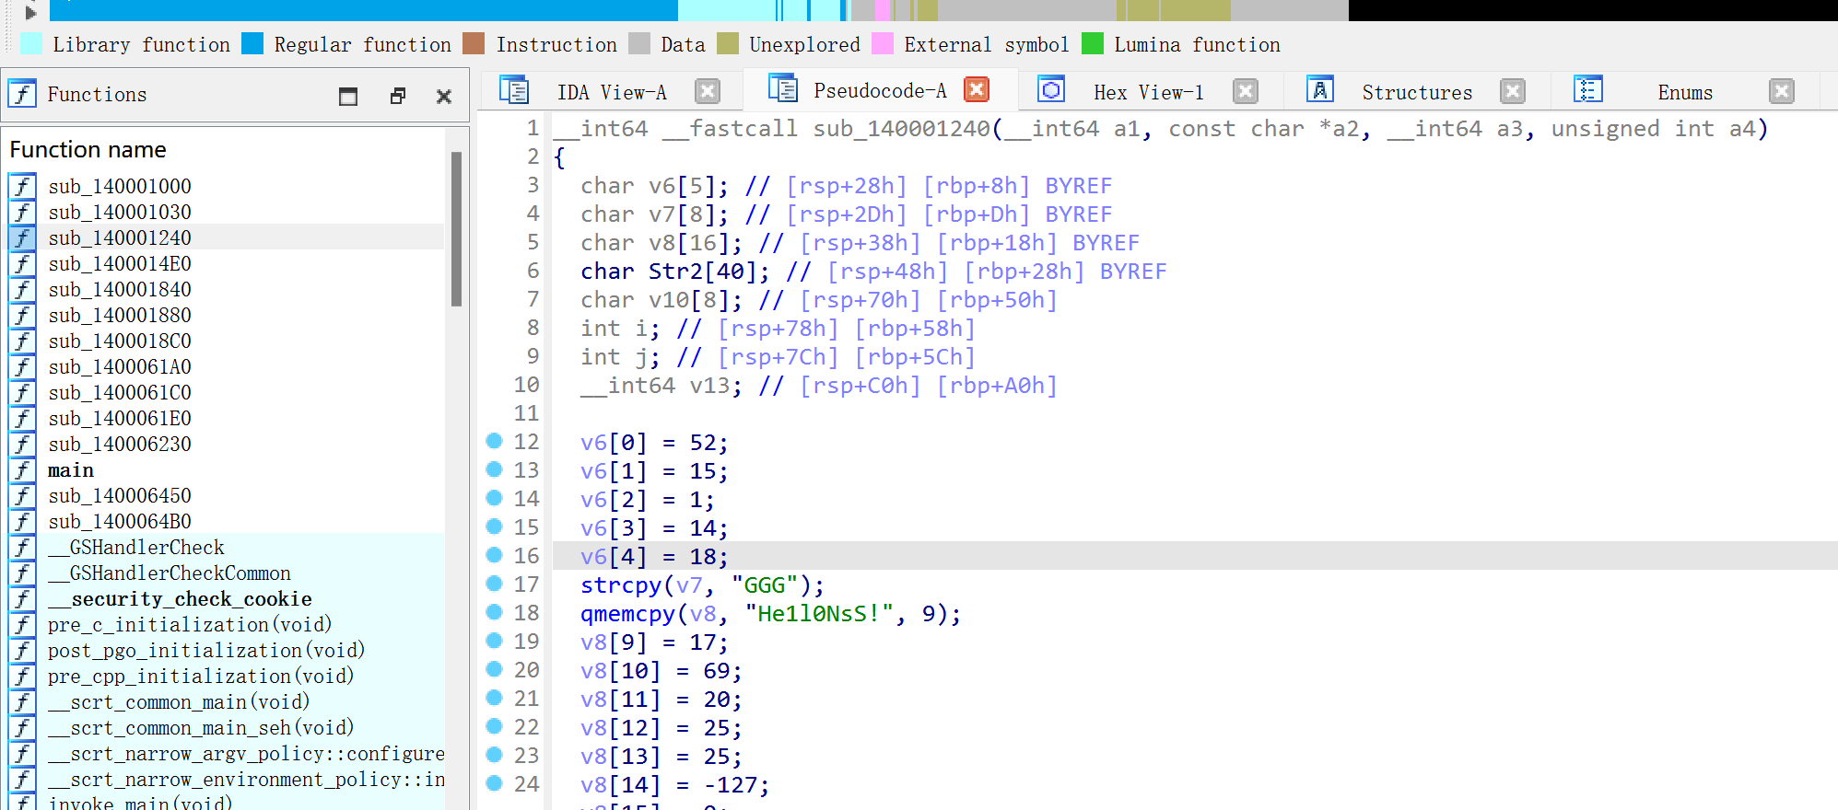Close the Hex View-1 tab

point(1246,91)
